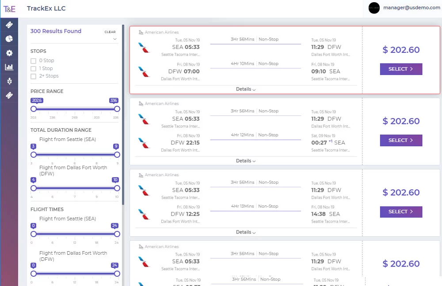Screen dimensions: 442x286
Task: Click the leaf plant icon in sidebar
Action: point(9,81)
